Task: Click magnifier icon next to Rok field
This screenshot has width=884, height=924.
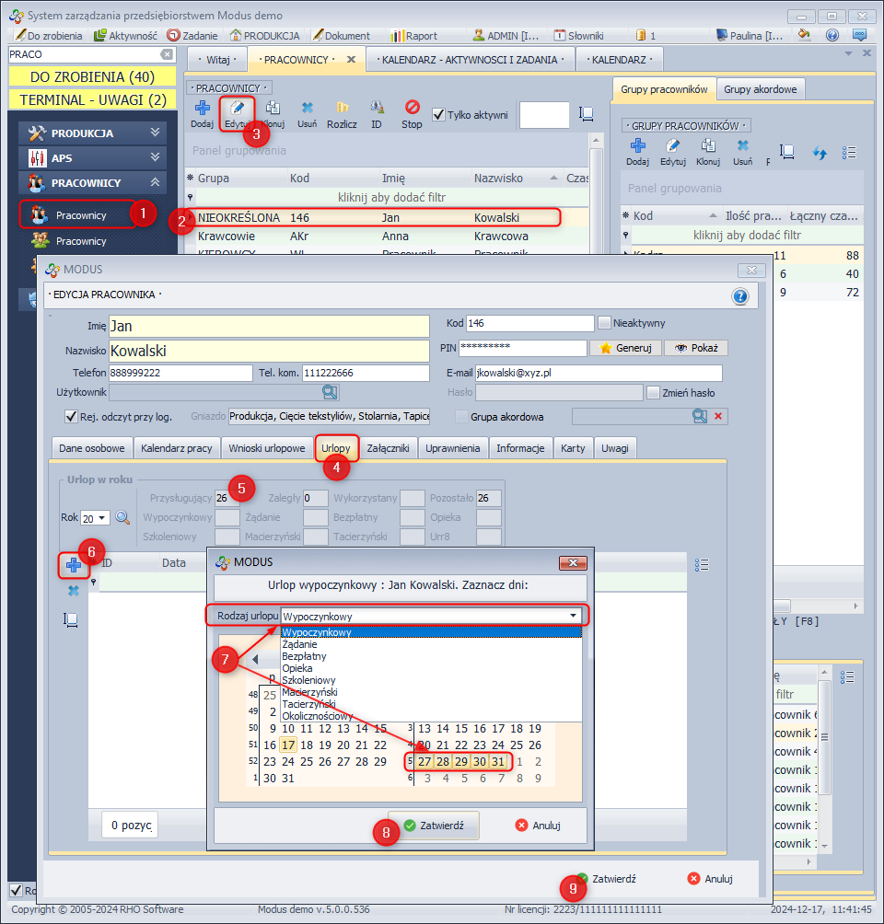Action: tap(122, 517)
